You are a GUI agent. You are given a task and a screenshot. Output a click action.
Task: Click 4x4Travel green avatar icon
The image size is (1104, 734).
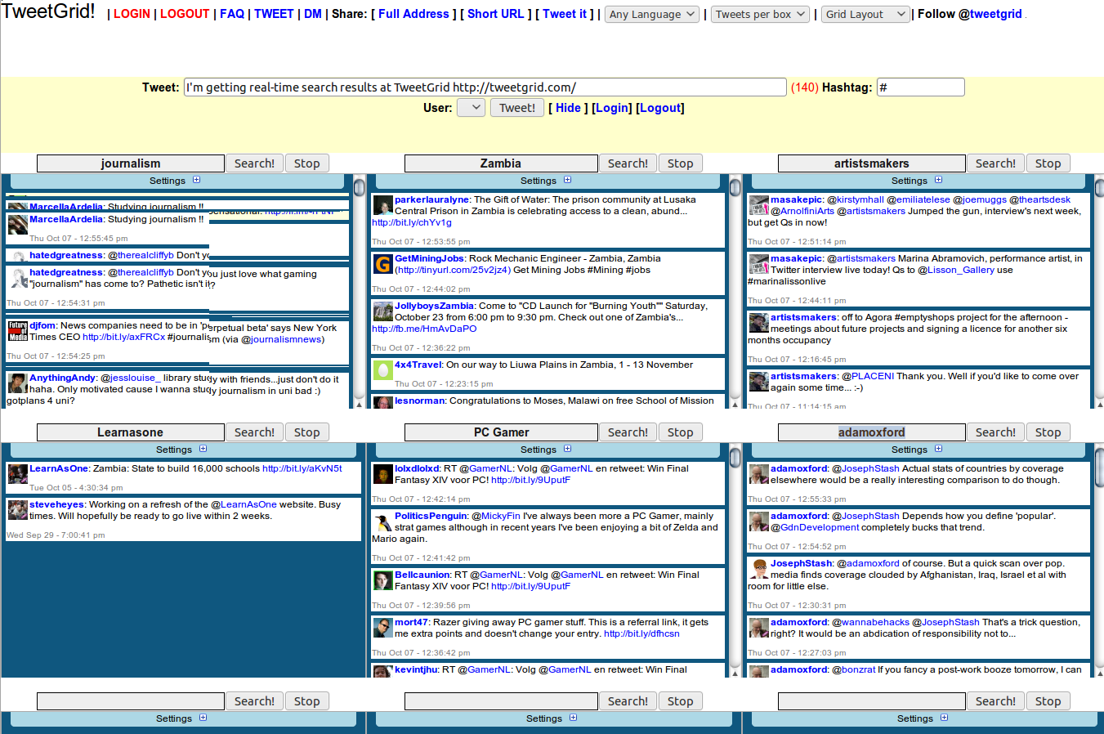(382, 370)
